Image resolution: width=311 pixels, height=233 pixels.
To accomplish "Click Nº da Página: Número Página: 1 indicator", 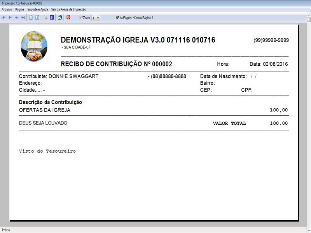I will pyautogui.click(x=135, y=18).
